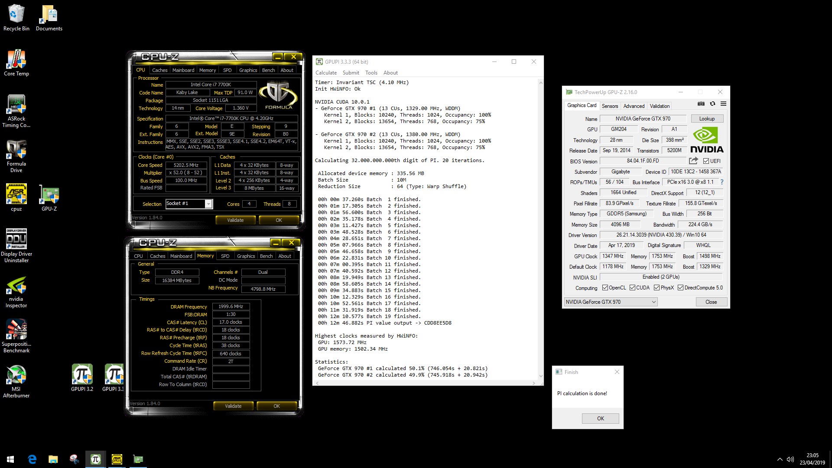Launch Core Temp from the desktop
Screen dimensions: 832x468
(16, 63)
